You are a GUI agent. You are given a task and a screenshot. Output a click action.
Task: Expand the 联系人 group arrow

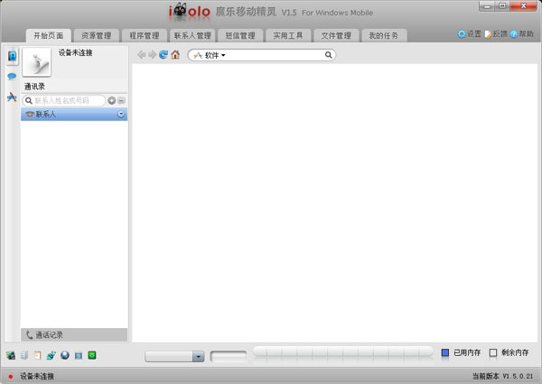(121, 114)
